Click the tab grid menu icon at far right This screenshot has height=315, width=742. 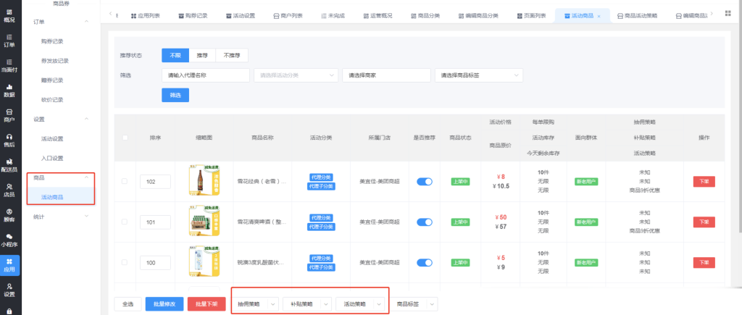[x=728, y=14]
